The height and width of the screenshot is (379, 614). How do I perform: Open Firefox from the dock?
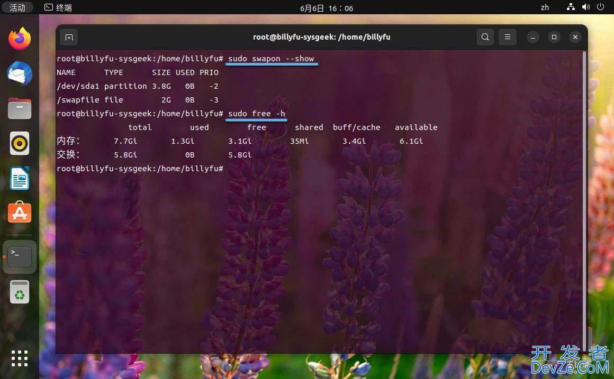click(20, 39)
